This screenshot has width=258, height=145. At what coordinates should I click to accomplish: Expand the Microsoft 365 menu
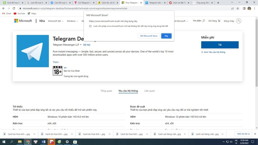coord(56,21)
